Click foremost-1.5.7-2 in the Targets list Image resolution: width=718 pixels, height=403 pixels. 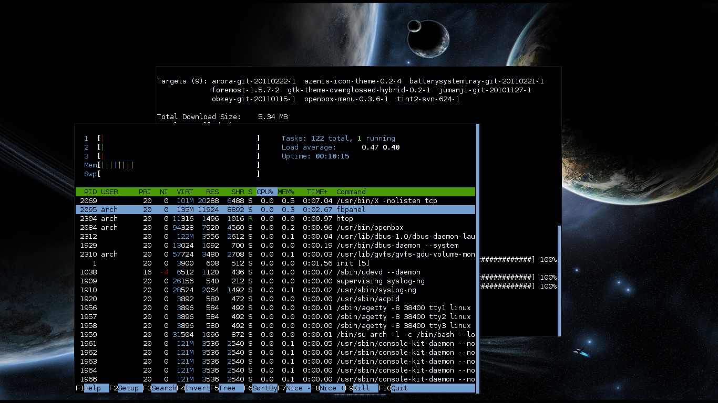(x=245, y=90)
